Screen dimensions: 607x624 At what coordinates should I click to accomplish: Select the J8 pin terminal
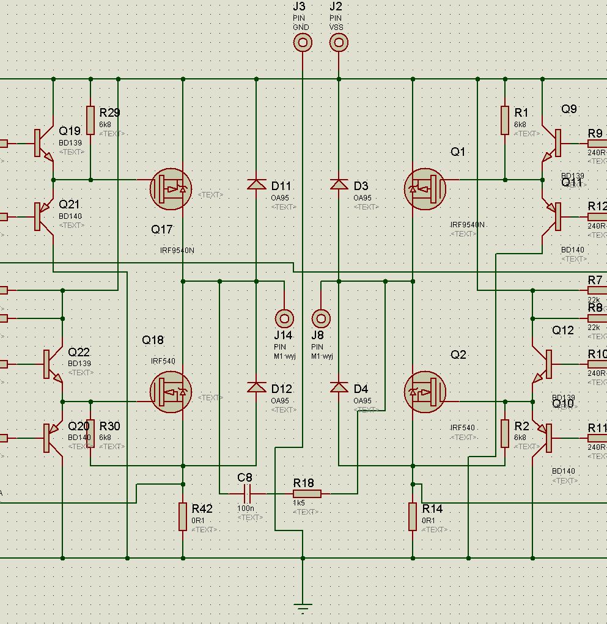point(321,318)
